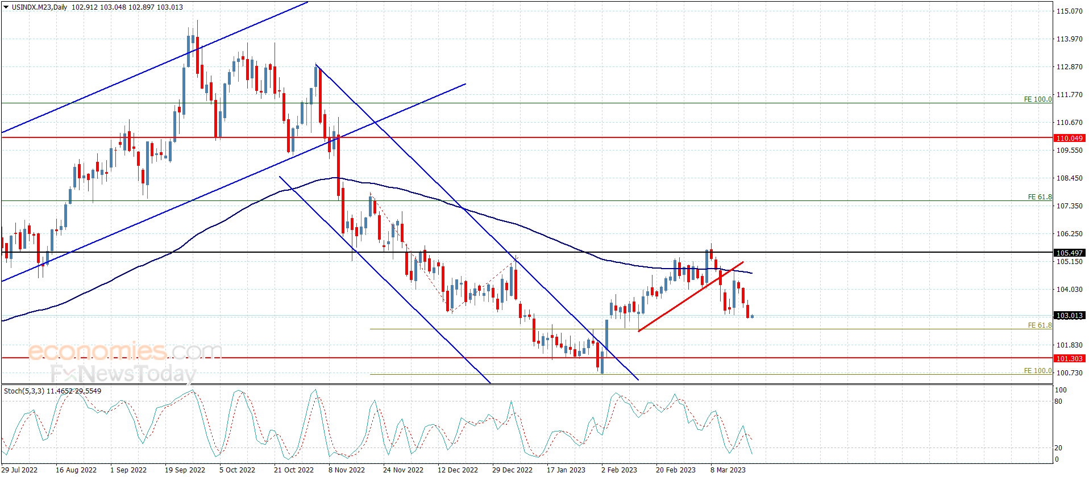The width and height of the screenshot is (1089, 477).
Task: Click the 105.150 price axis value
Action: [x=1069, y=261]
